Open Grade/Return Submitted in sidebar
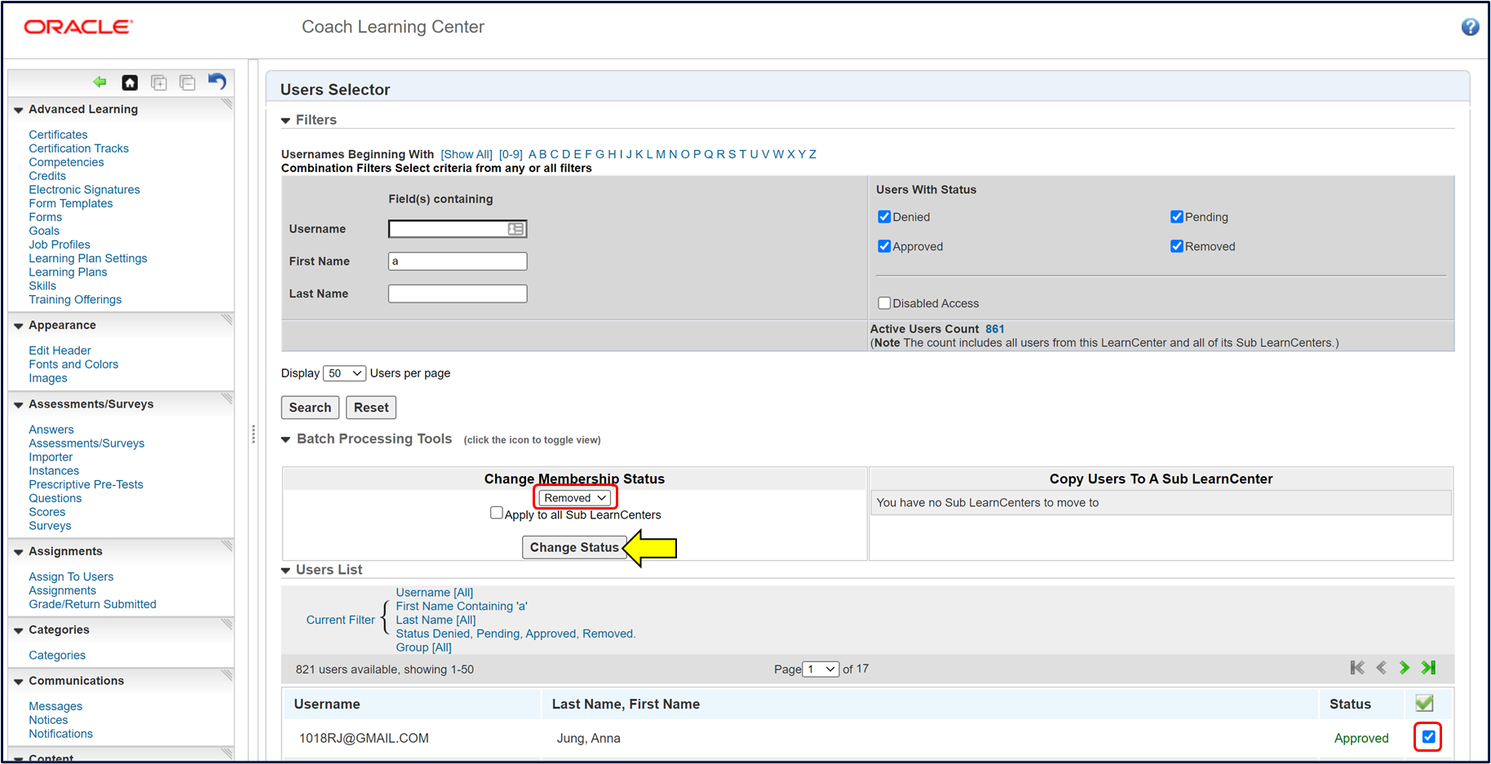The image size is (1491, 764). [x=92, y=604]
